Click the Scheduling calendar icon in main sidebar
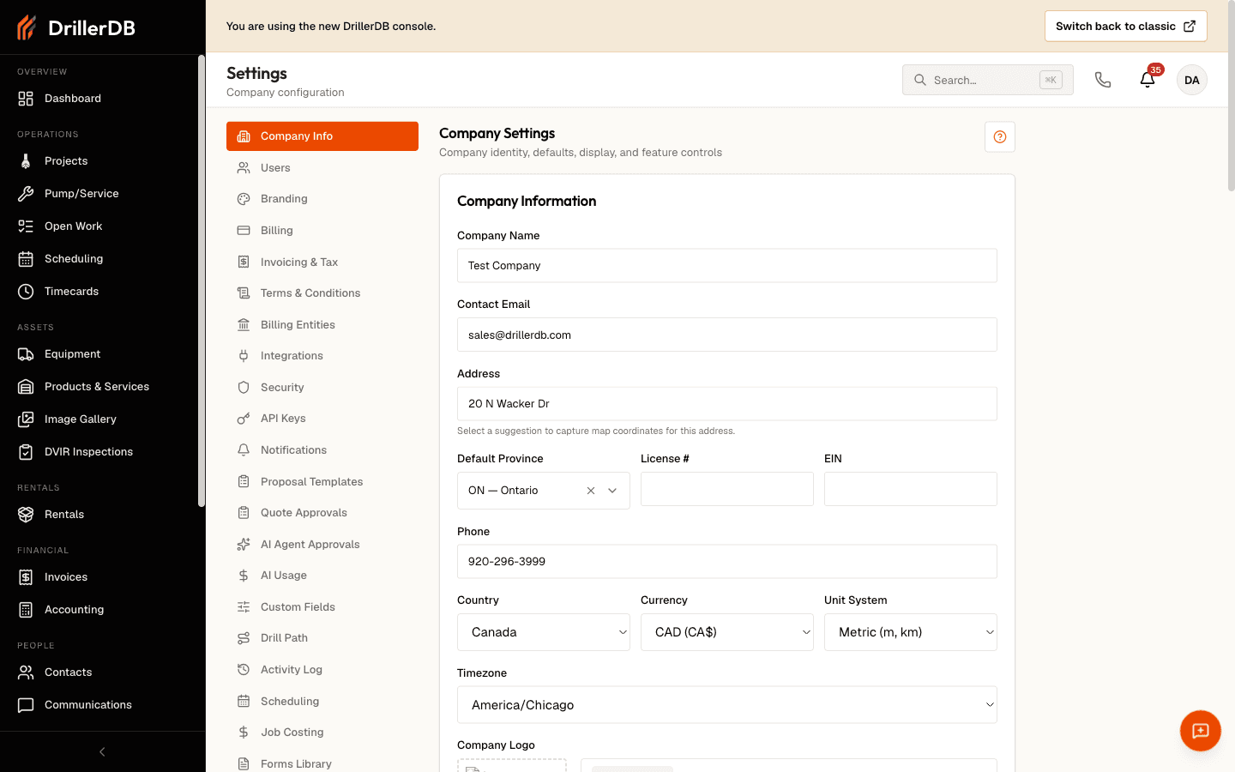The height and width of the screenshot is (772, 1235). click(x=26, y=259)
